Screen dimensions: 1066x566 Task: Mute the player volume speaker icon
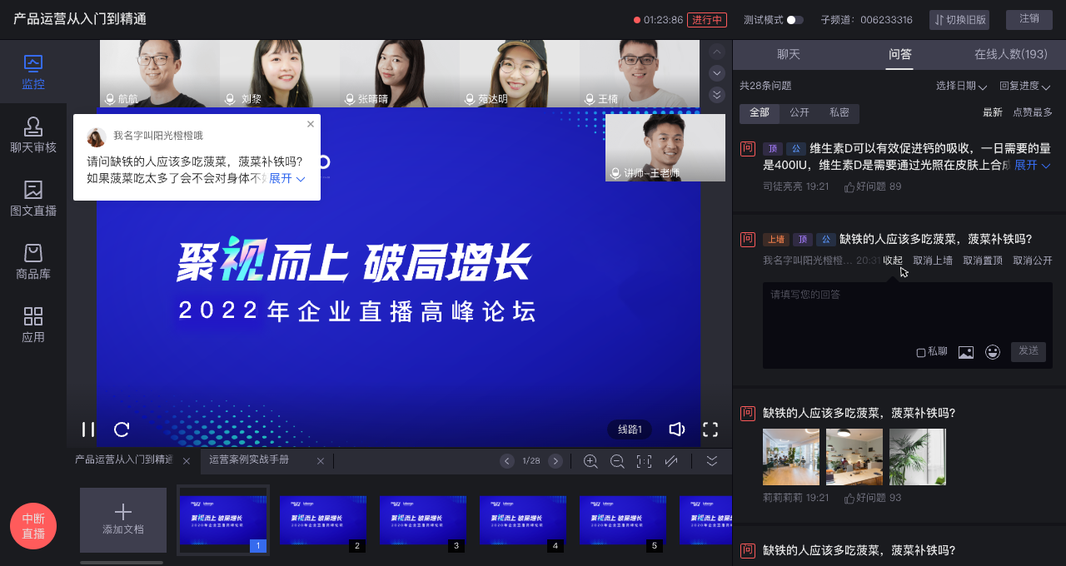tap(677, 429)
